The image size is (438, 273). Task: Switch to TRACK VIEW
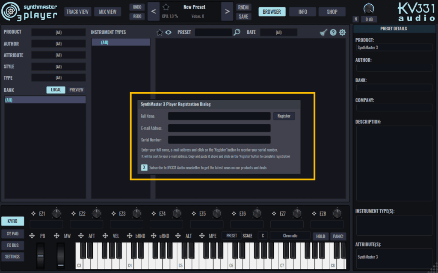77,12
